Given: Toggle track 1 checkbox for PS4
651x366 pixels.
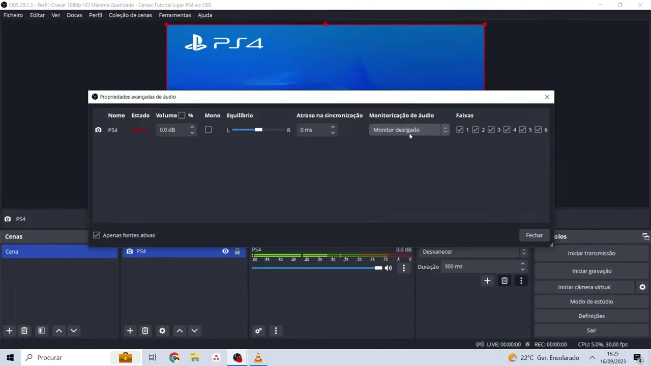Looking at the screenshot, I should tap(460, 130).
